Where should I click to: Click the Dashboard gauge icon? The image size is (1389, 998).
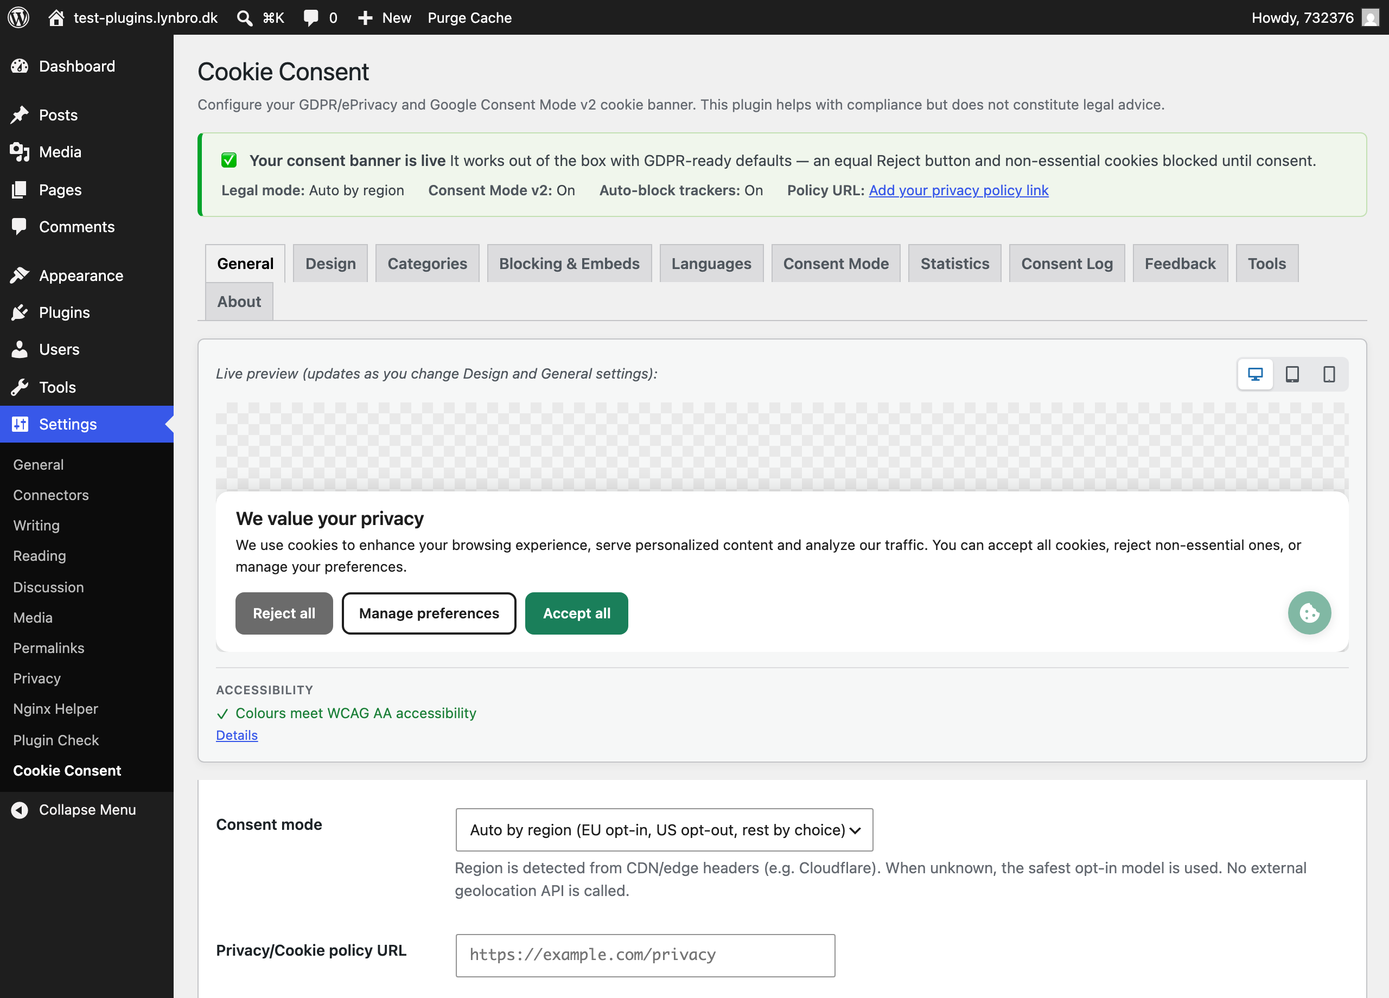pyautogui.click(x=20, y=66)
